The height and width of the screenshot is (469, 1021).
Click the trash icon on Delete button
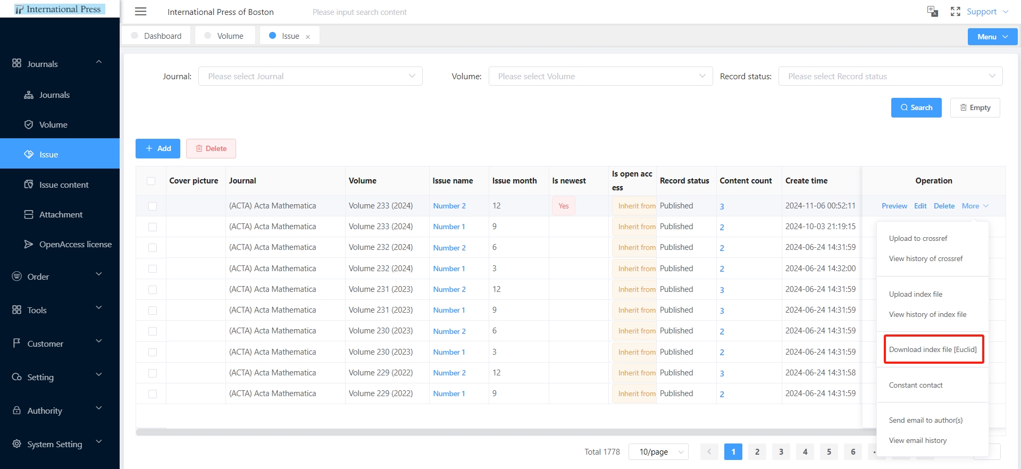click(199, 148)
